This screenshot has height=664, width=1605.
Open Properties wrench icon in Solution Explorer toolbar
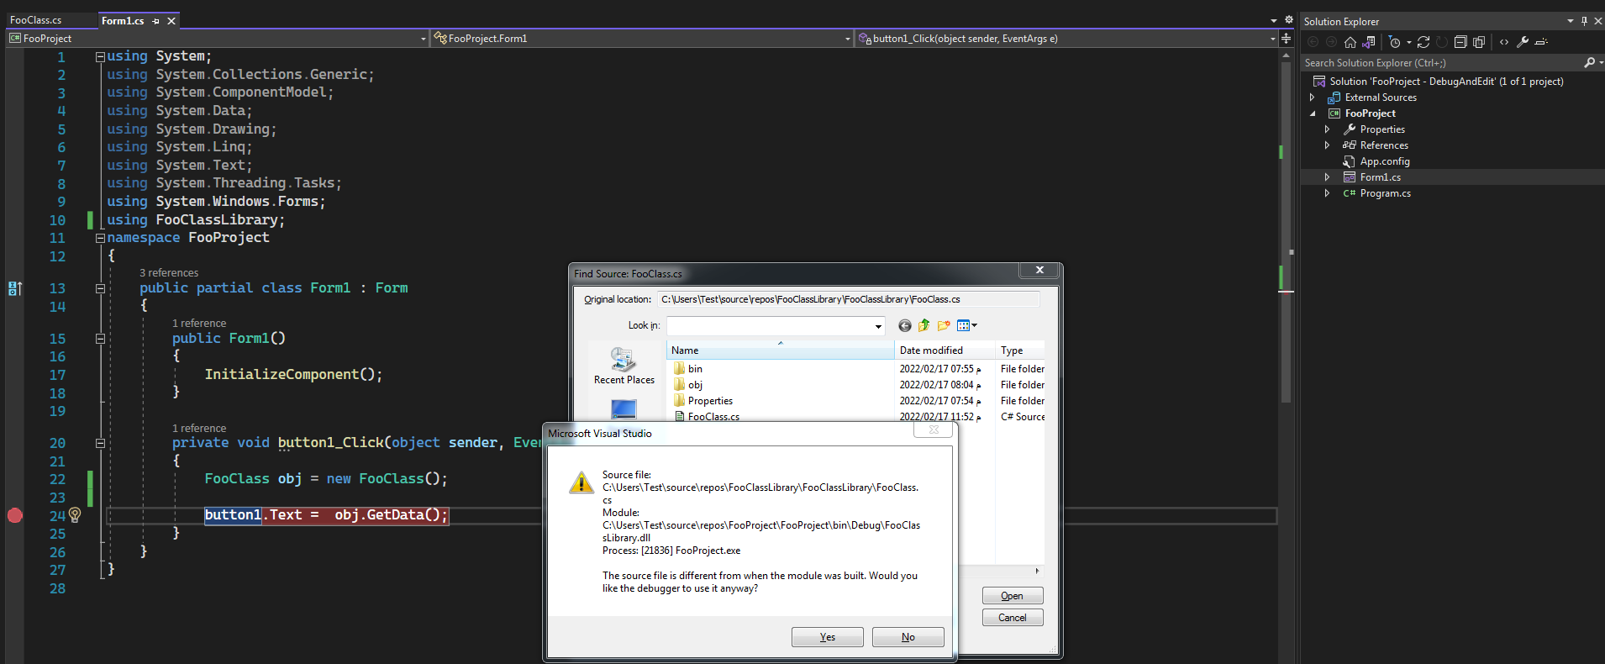click(1523, 42)
